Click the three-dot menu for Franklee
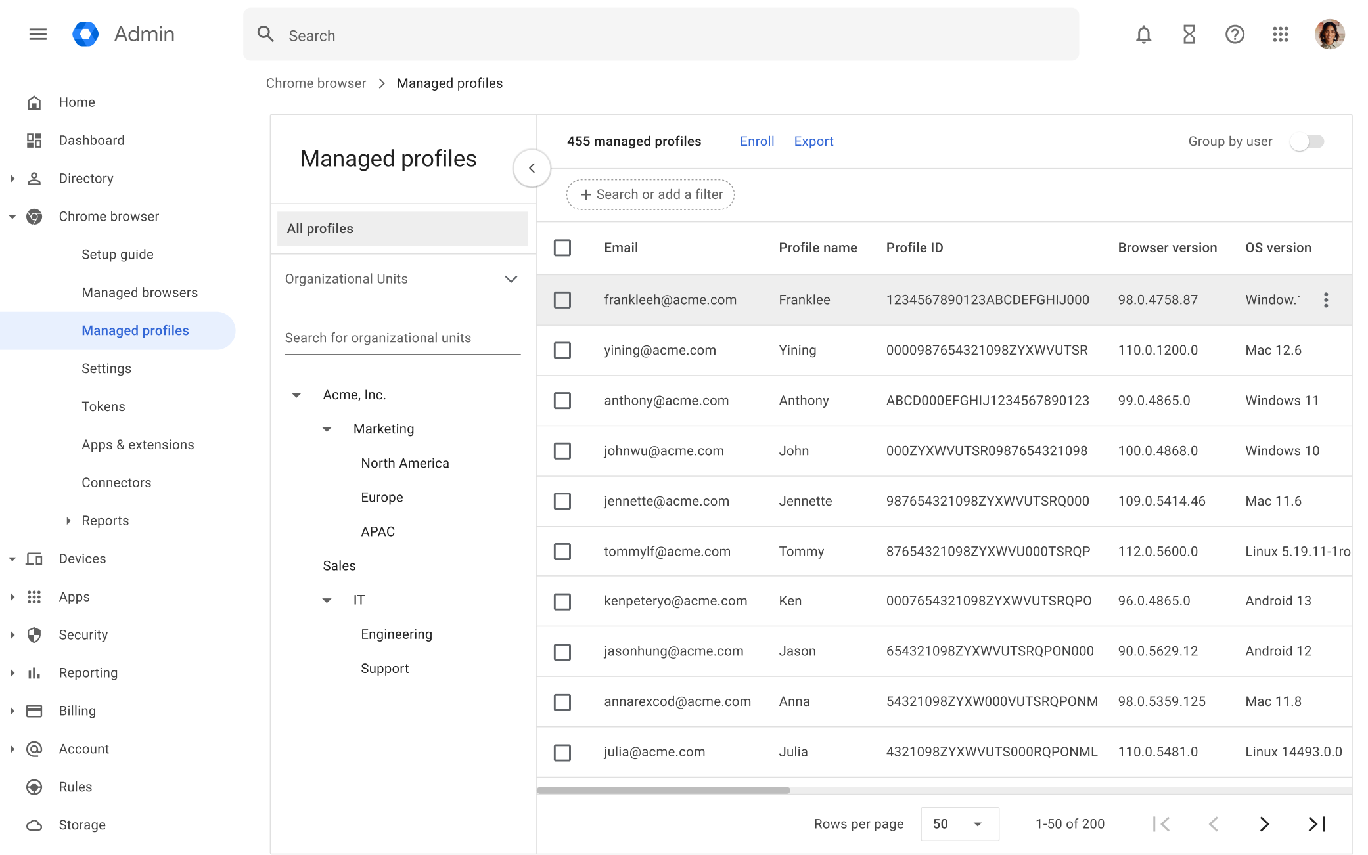The height and width of the screenshot is (855, 1368). (1326, 301)
